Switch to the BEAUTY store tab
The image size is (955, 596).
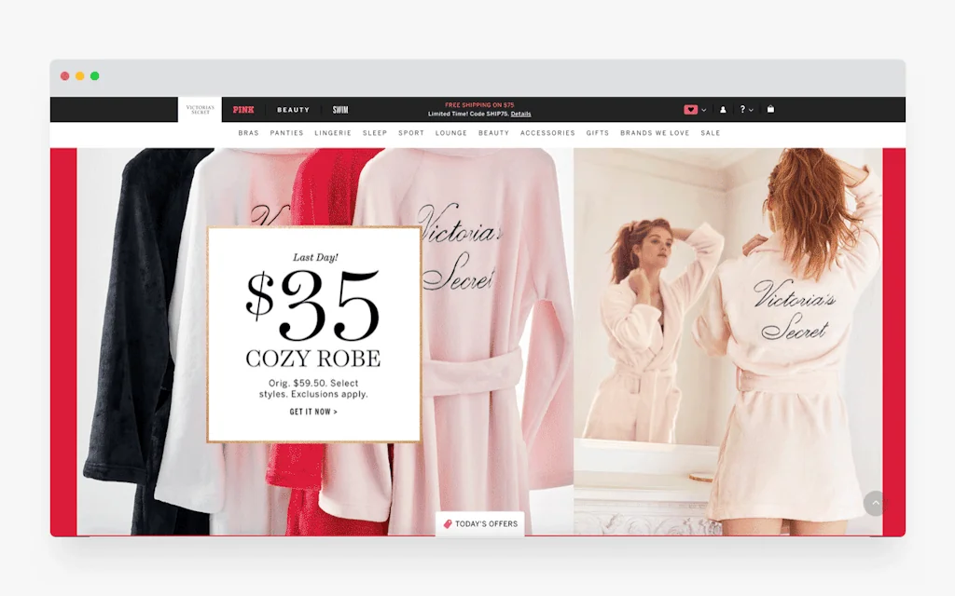293,109
